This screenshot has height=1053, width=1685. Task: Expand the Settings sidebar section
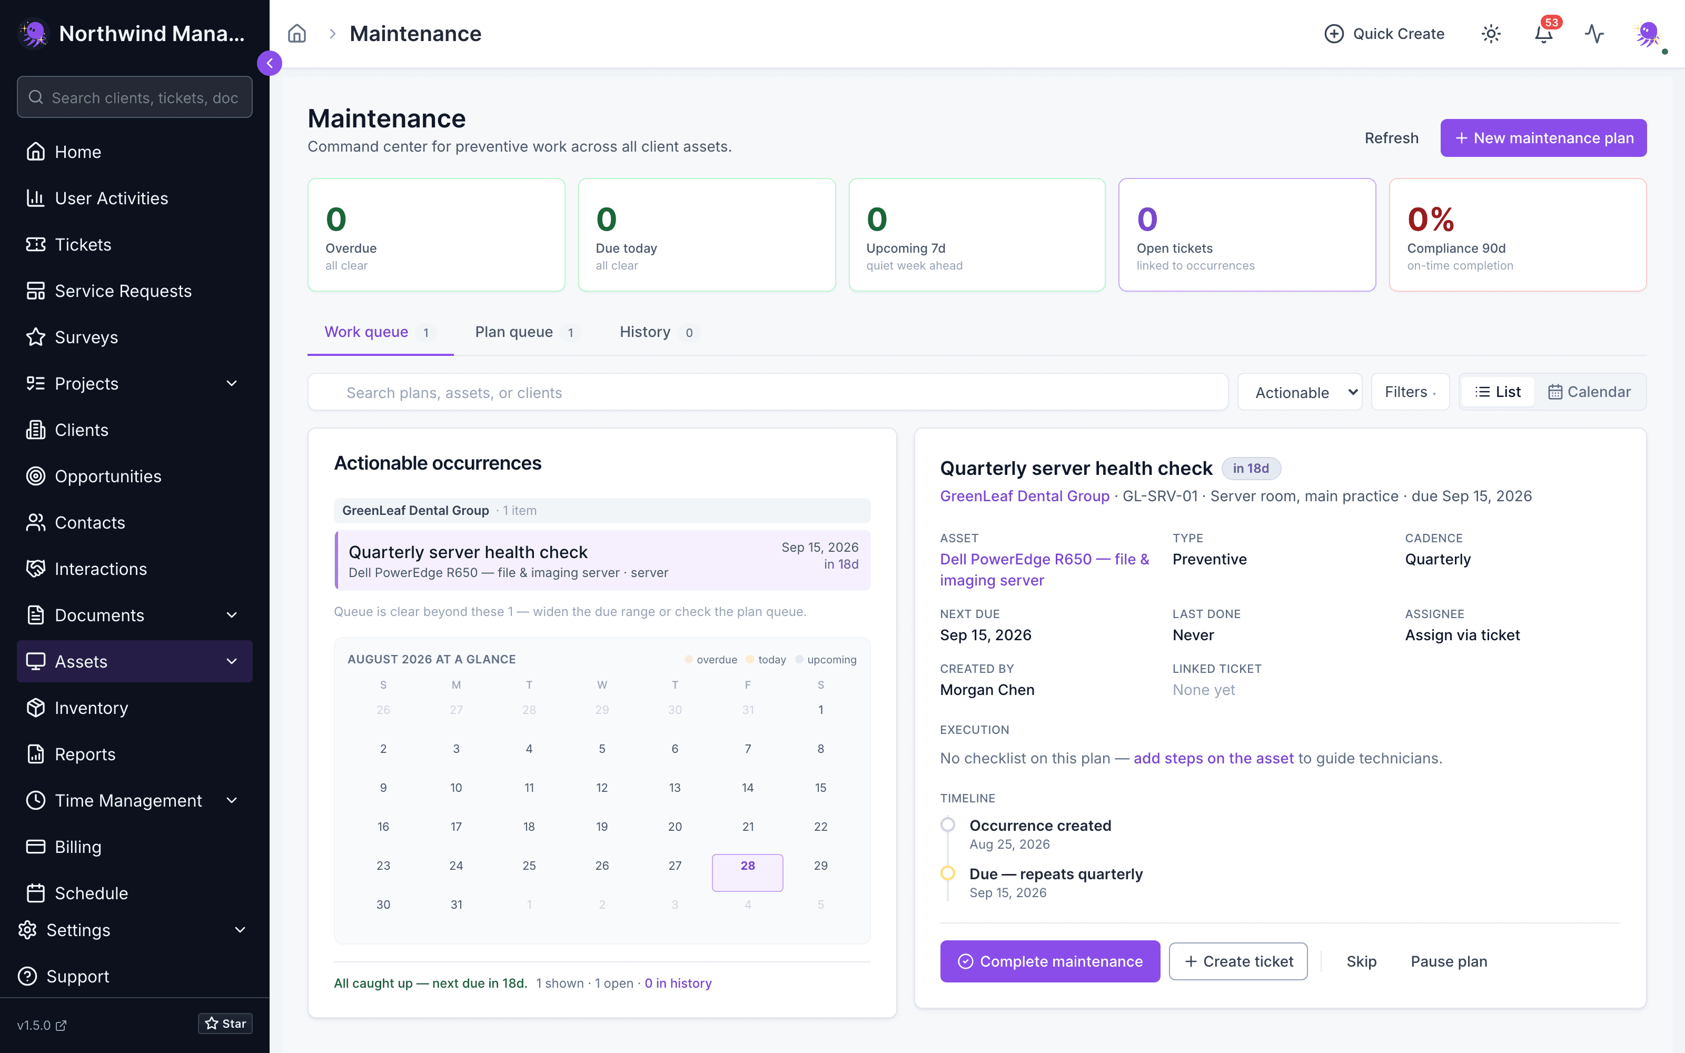pos(134,930)
